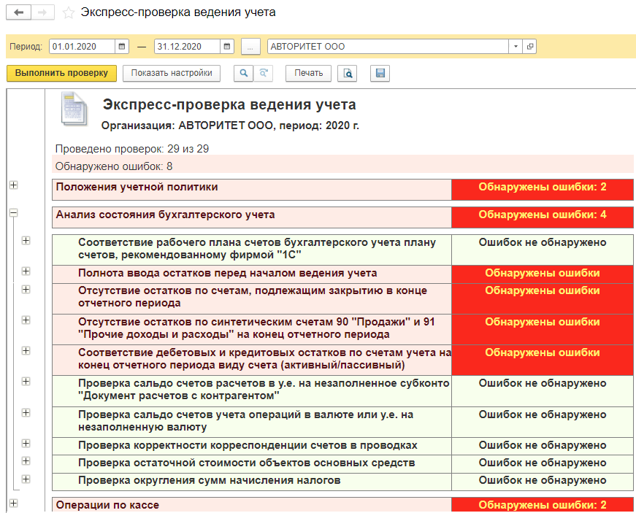Image resolution: width=636 pixels, height=513 pixels.
Task: Click the find (magnifier) icon in the toolbar
Action: point(243,73)
